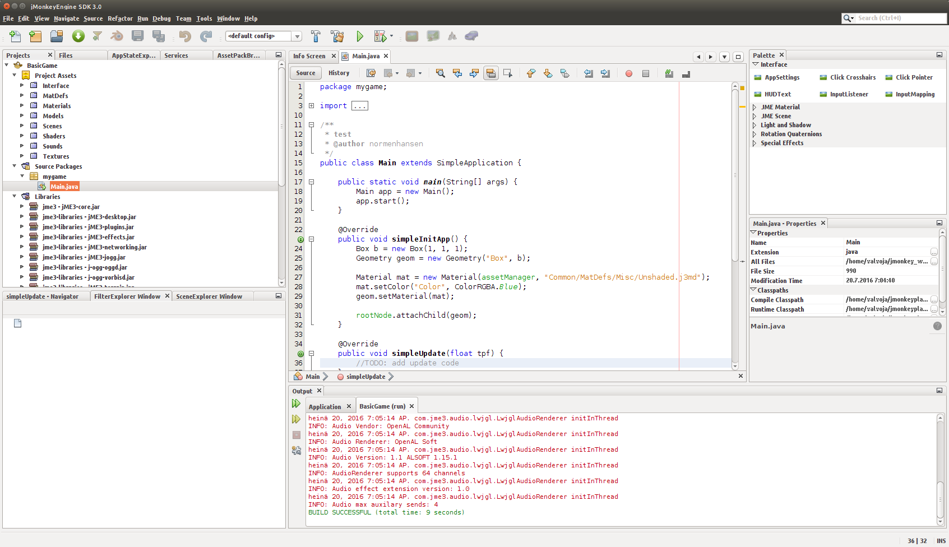Toggle Rectangular Selection mode
The image size is (949, 547).
(x=508, y=73)
